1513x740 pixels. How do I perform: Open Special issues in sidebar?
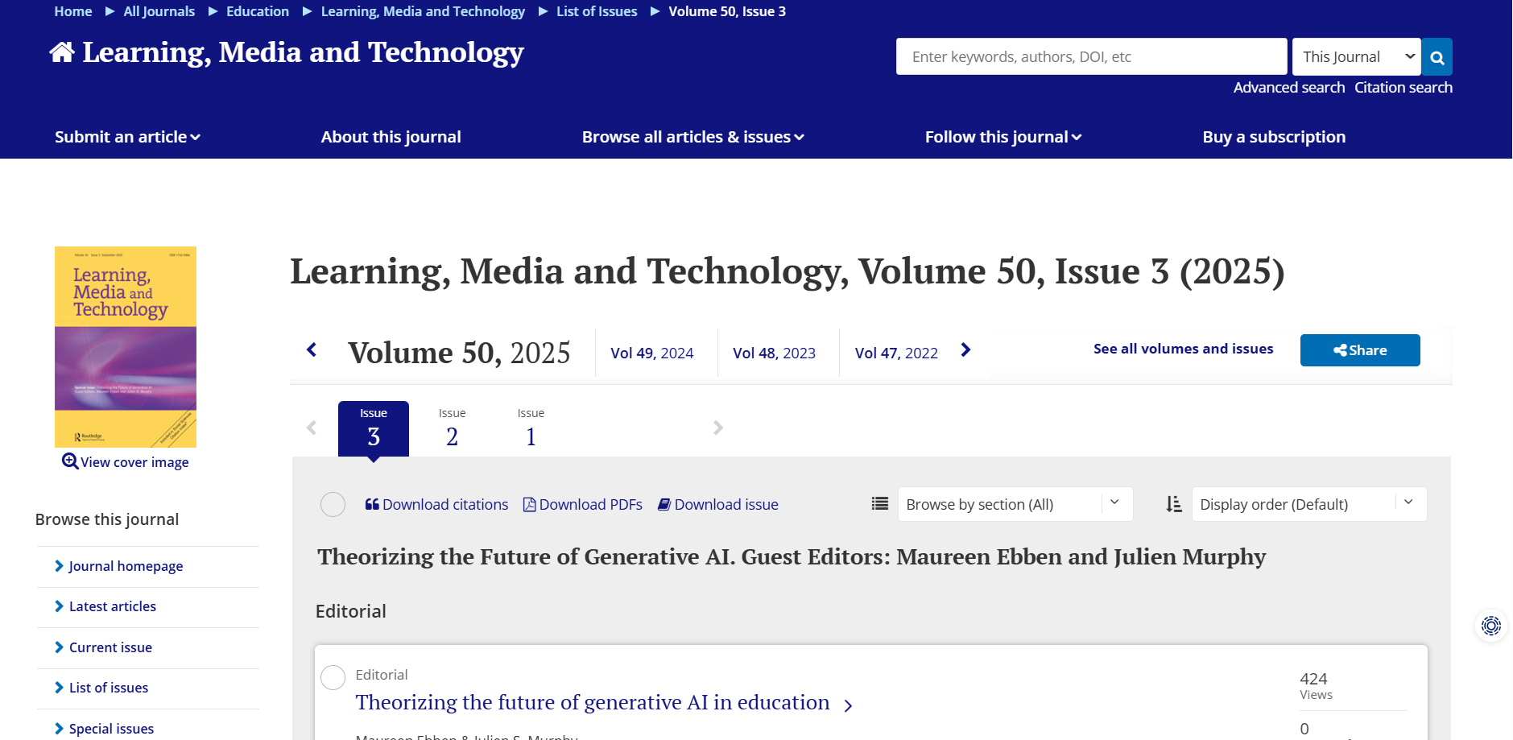click(x=111, y=729)
